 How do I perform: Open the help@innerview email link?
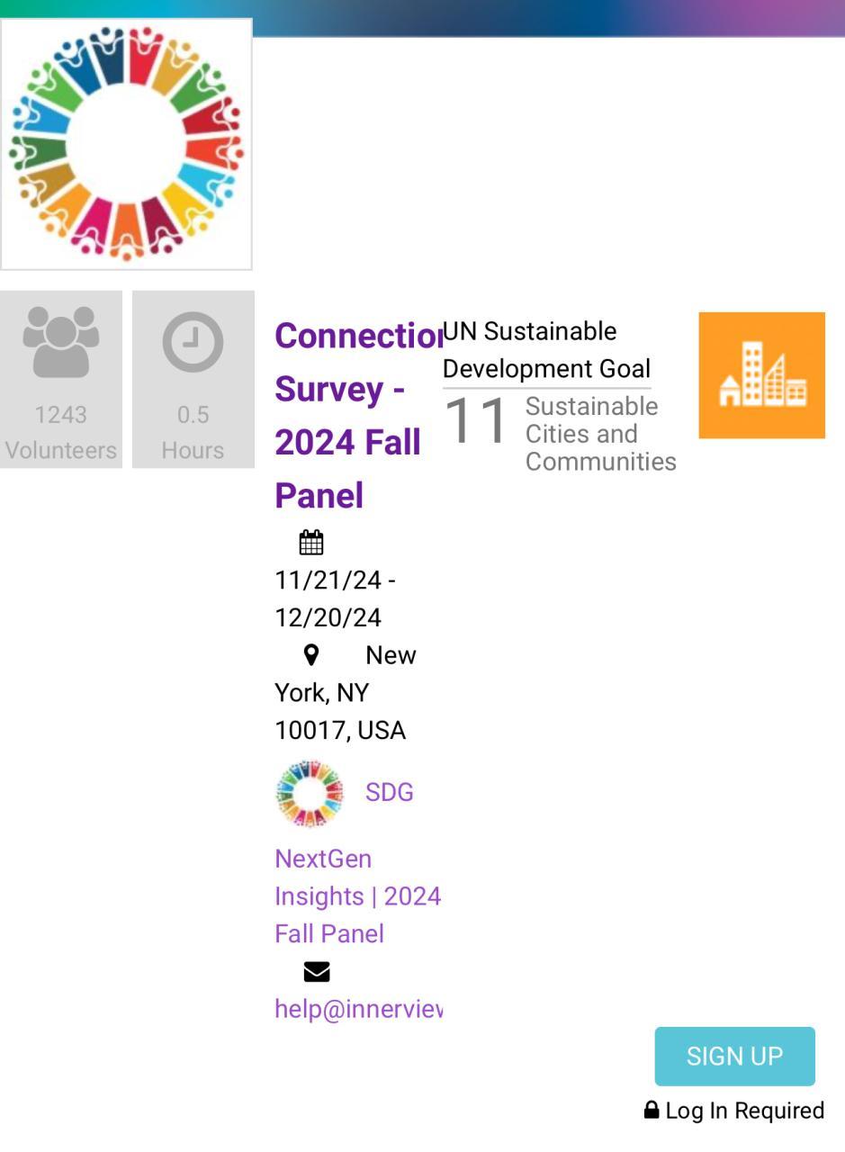[358, 1009]
